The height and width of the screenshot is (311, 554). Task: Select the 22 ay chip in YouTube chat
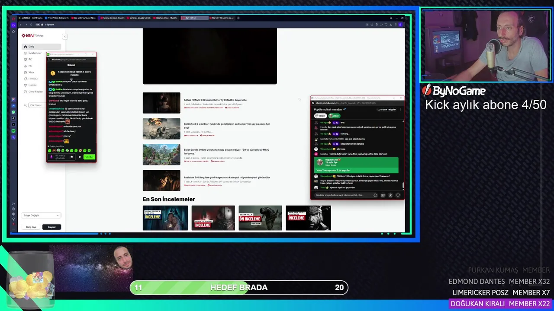335,116
